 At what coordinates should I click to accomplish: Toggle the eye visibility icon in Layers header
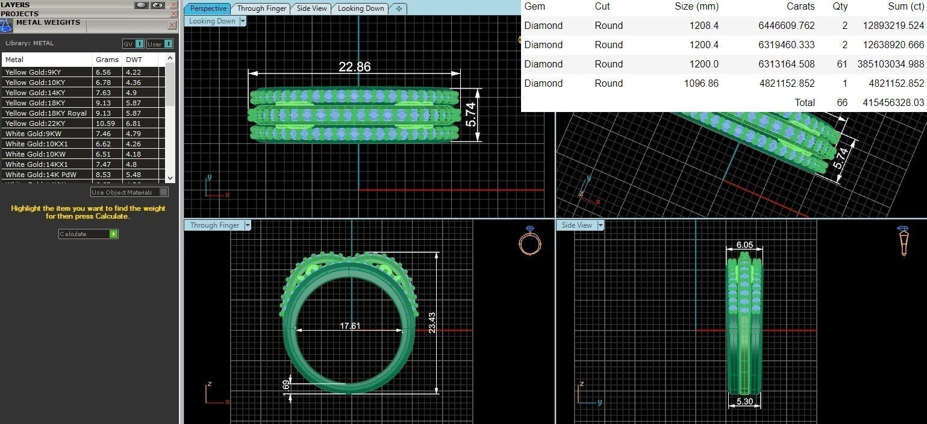pos(158,5)
